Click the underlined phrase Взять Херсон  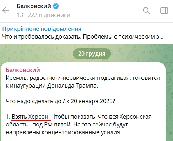(31, 117)
